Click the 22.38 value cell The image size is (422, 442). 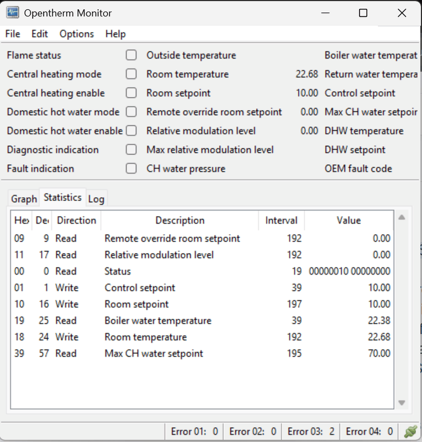tap(379, 320)
